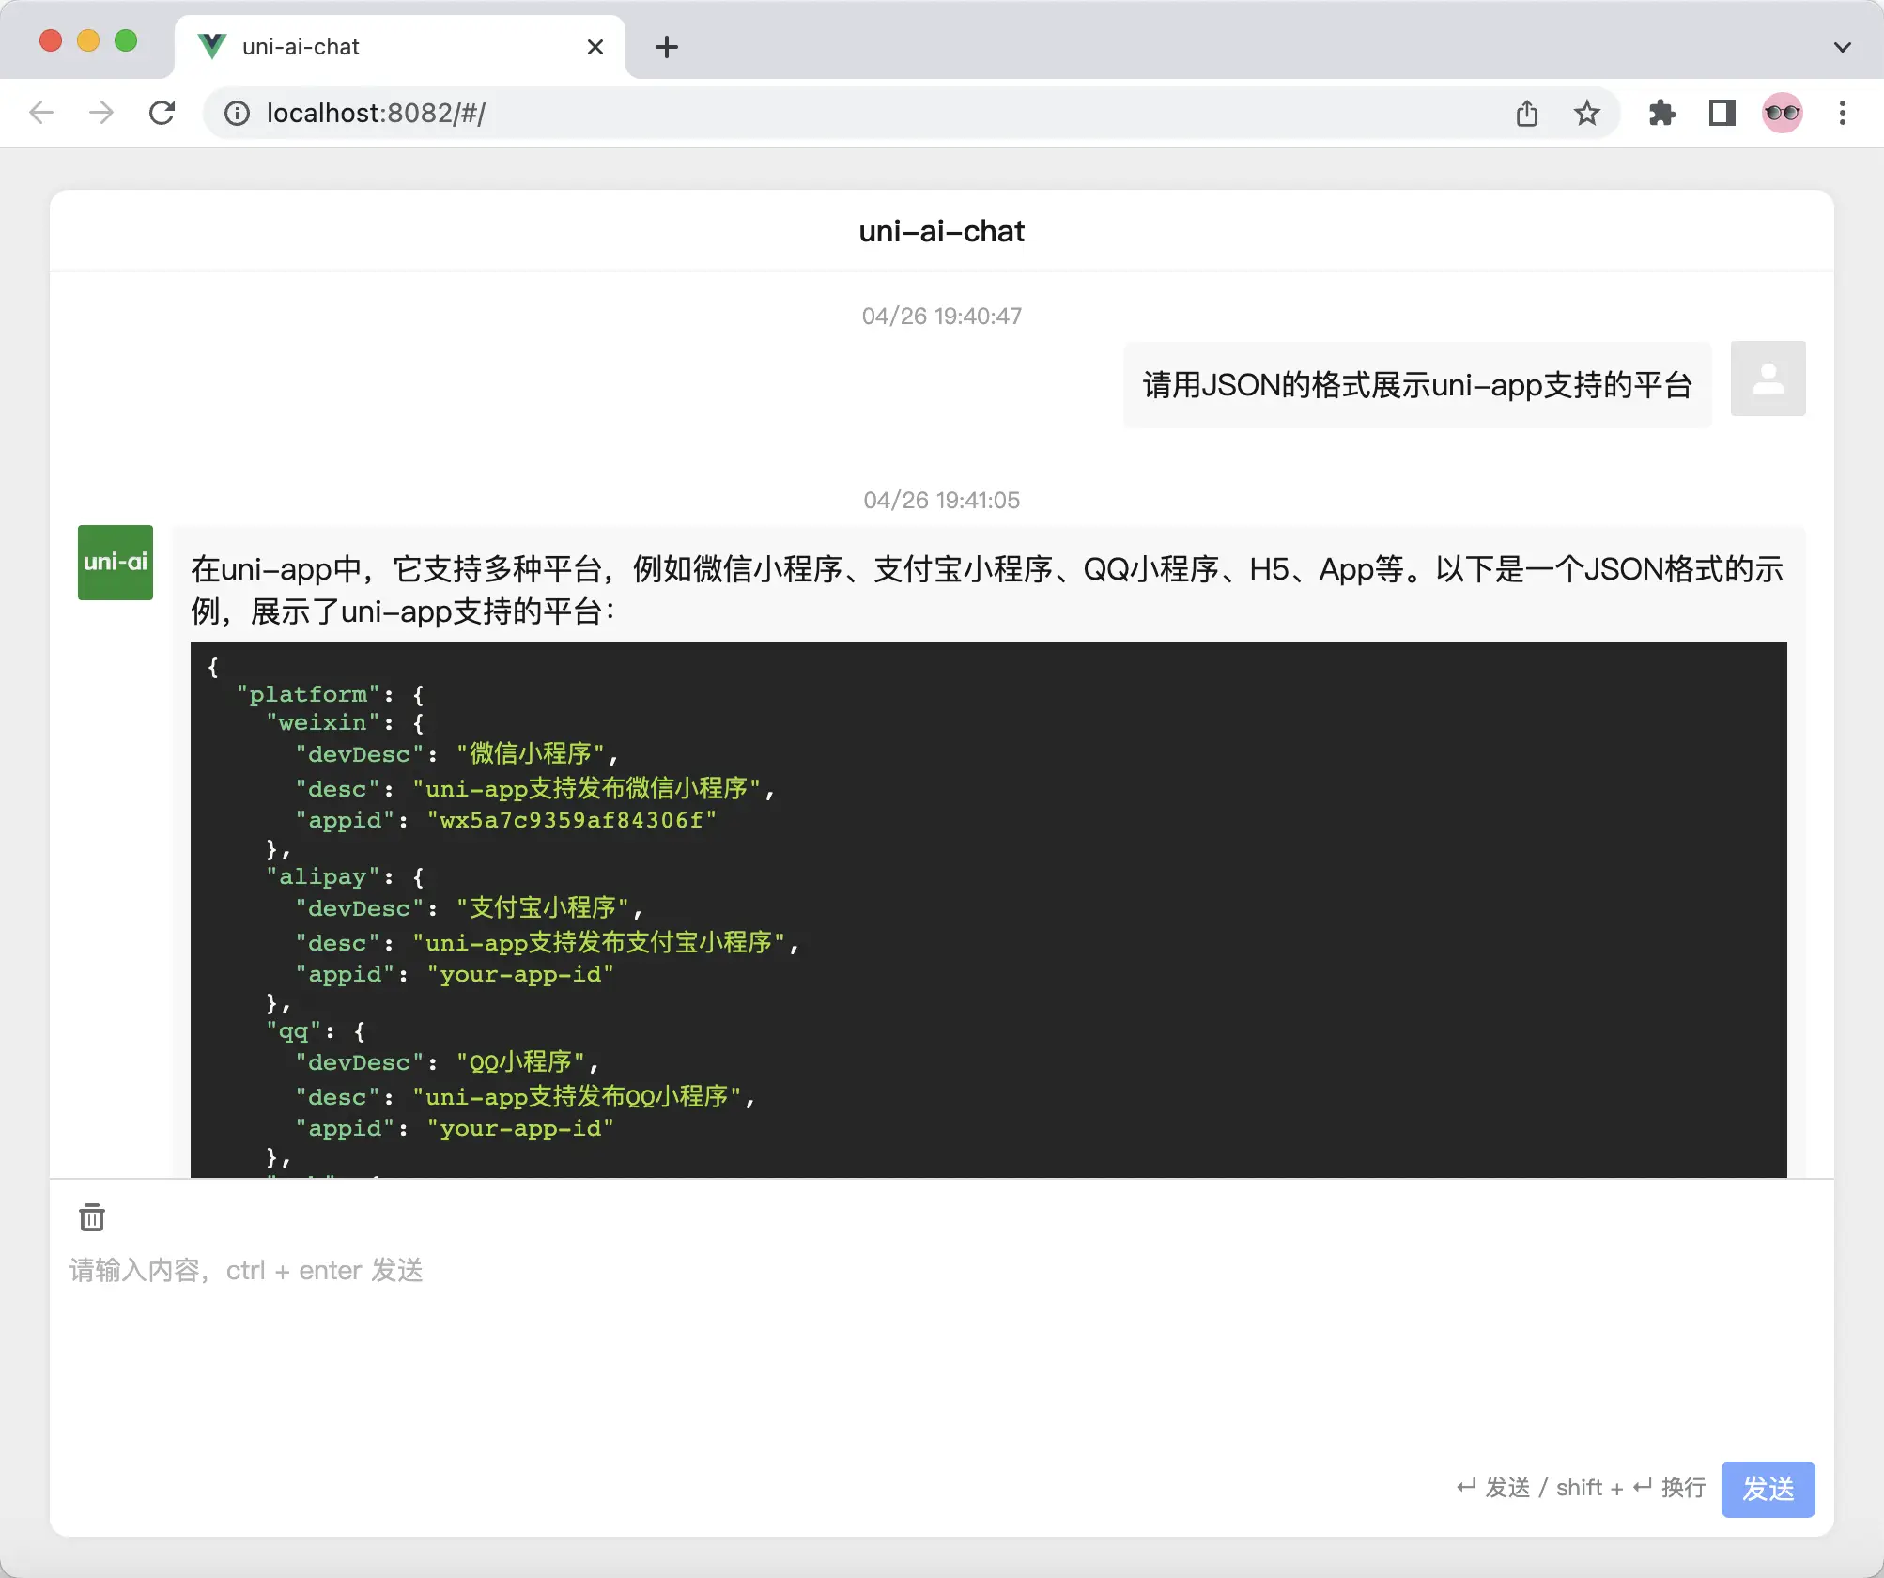Open the Extensions puzzle icon
This screenshot has width=1884, height=1578.
tap(1662, 114)
